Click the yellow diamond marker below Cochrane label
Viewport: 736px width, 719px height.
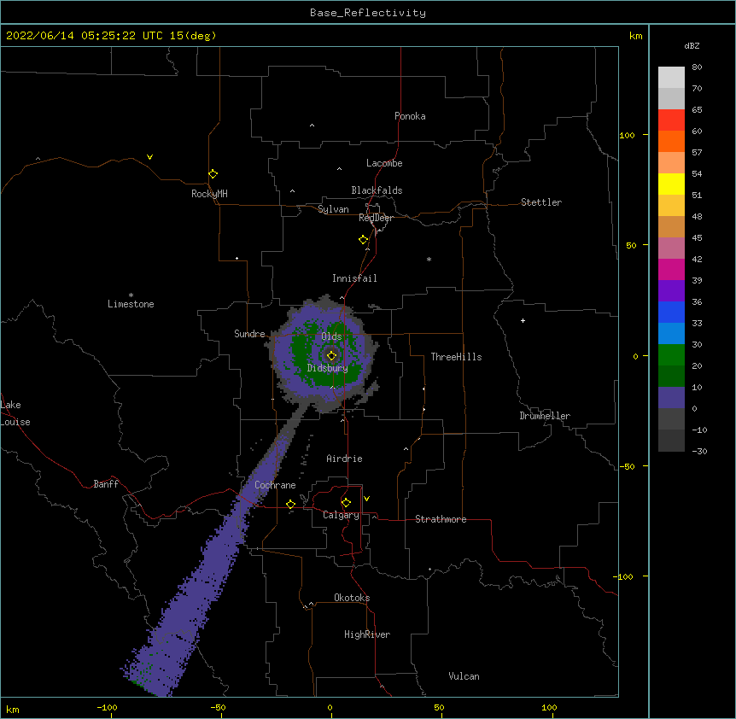(290, 504)
